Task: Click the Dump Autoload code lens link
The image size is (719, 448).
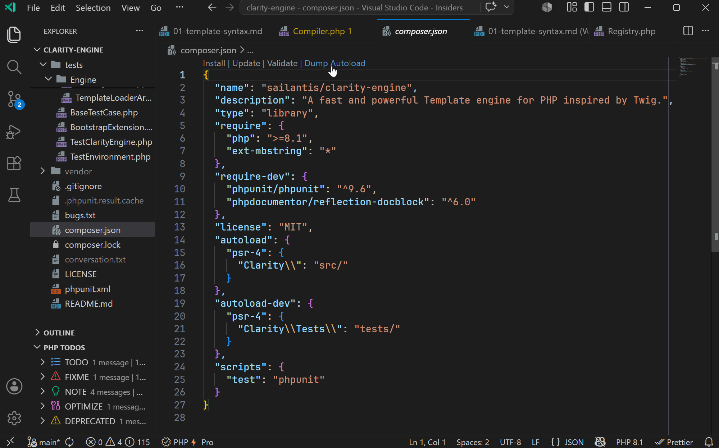Action: (x=335, y=63)
